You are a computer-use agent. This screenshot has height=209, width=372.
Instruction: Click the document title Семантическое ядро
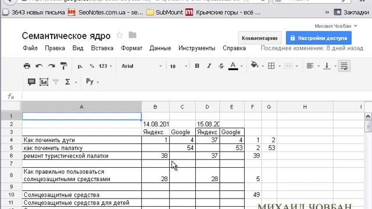[66, 36]
